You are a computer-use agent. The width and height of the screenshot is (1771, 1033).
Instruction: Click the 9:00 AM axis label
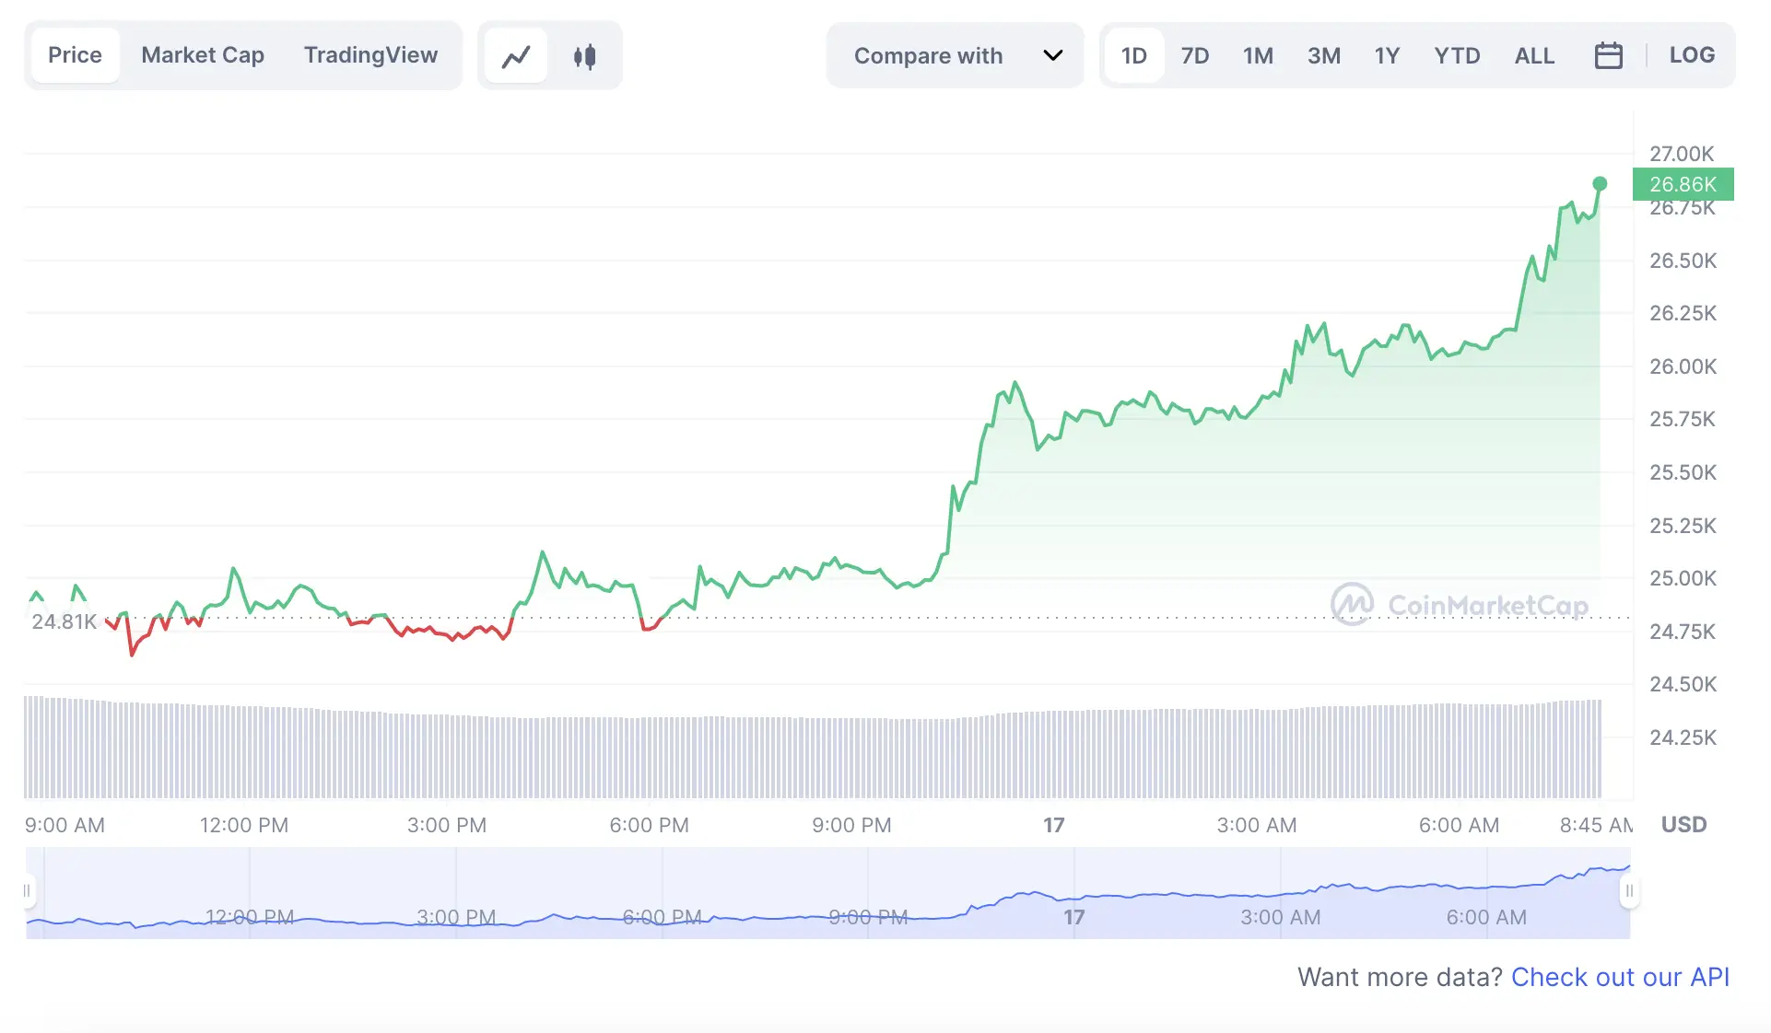click(65, 825)
